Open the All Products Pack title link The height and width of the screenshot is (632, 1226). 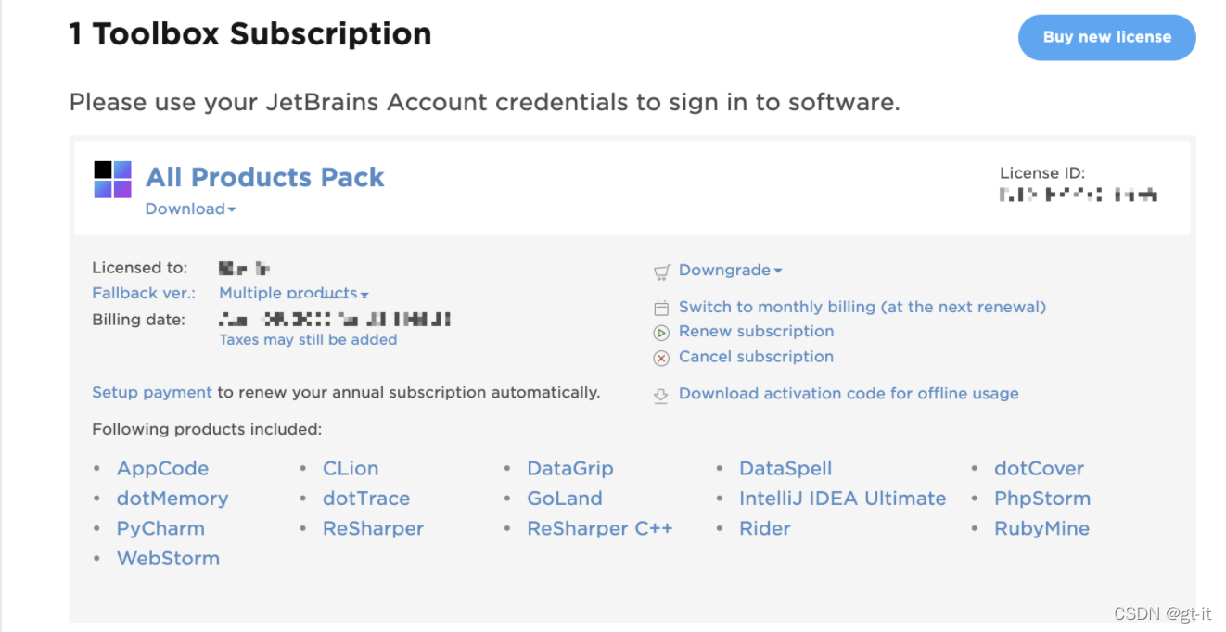(265, 177)
